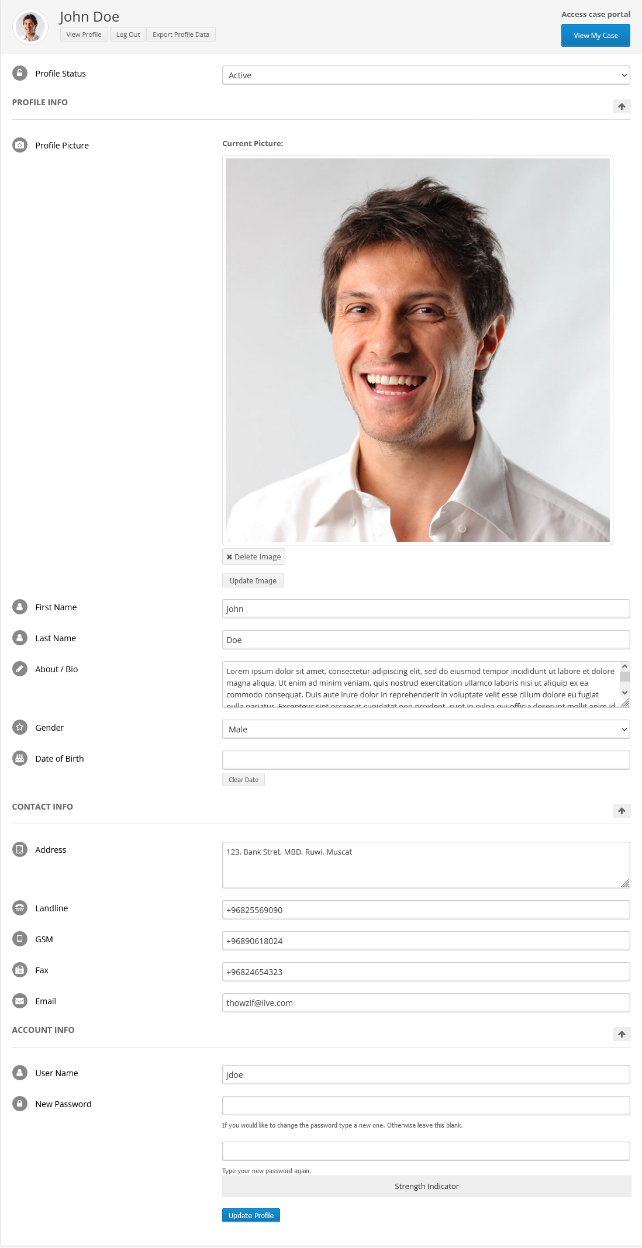This screenshot has width=642, height=1248.
Task: Open the Profile Status dropdown showing Active
Action: 426,75
